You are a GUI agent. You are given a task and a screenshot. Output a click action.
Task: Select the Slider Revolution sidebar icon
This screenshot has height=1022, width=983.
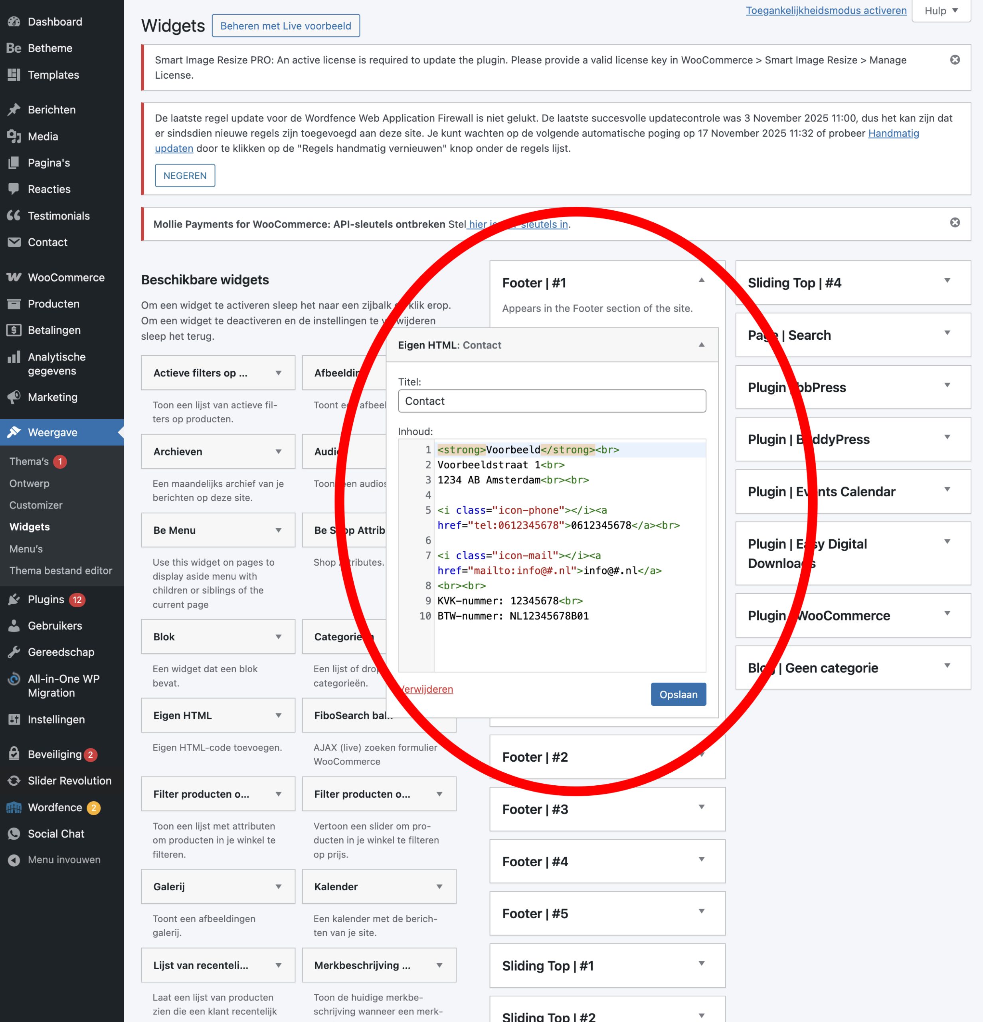[14, 780]
